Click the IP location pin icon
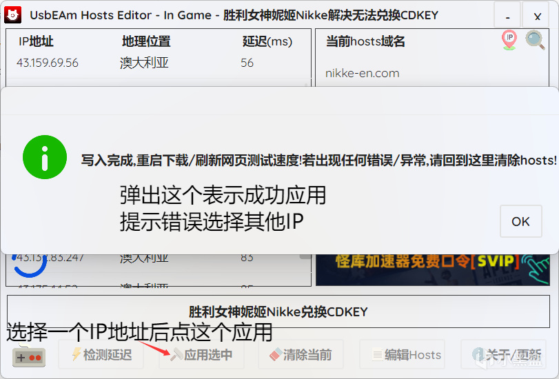The image size is (559, 379). 509,39
